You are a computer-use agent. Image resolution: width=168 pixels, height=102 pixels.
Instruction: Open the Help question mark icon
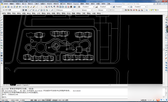pos(74,7)
